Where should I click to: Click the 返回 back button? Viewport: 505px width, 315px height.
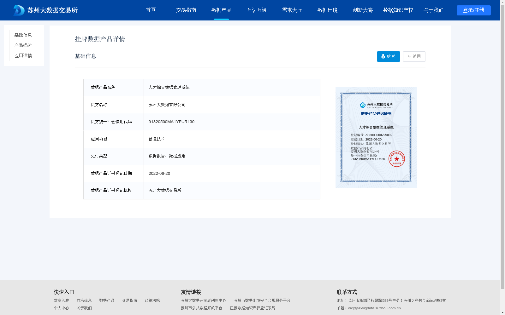click(414, 56)
